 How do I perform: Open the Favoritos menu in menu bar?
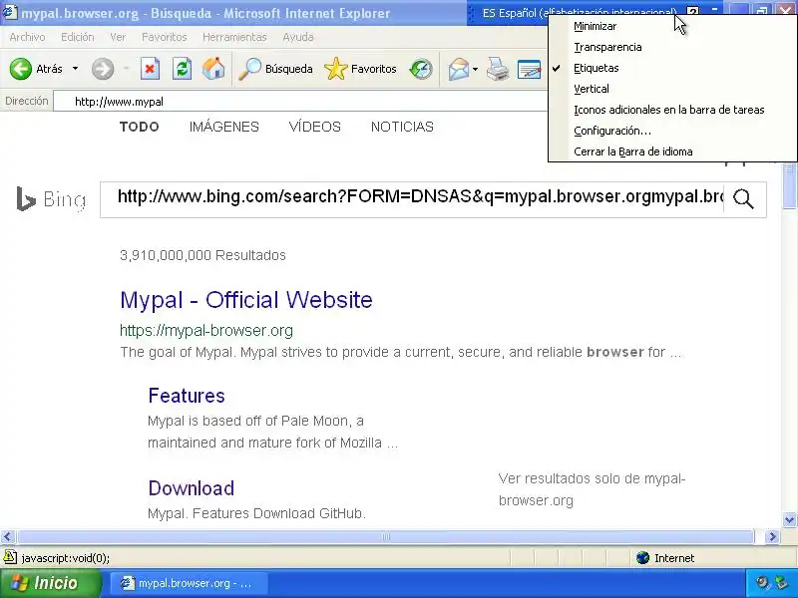click(x=164, y=37)
